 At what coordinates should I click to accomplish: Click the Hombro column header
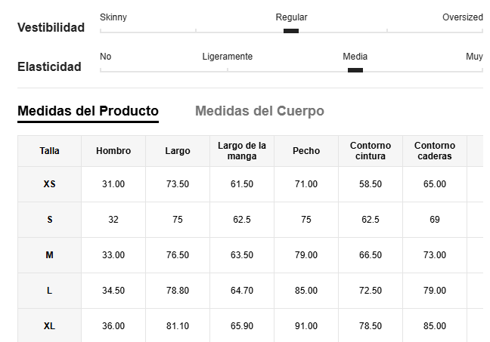click(113, 151)
